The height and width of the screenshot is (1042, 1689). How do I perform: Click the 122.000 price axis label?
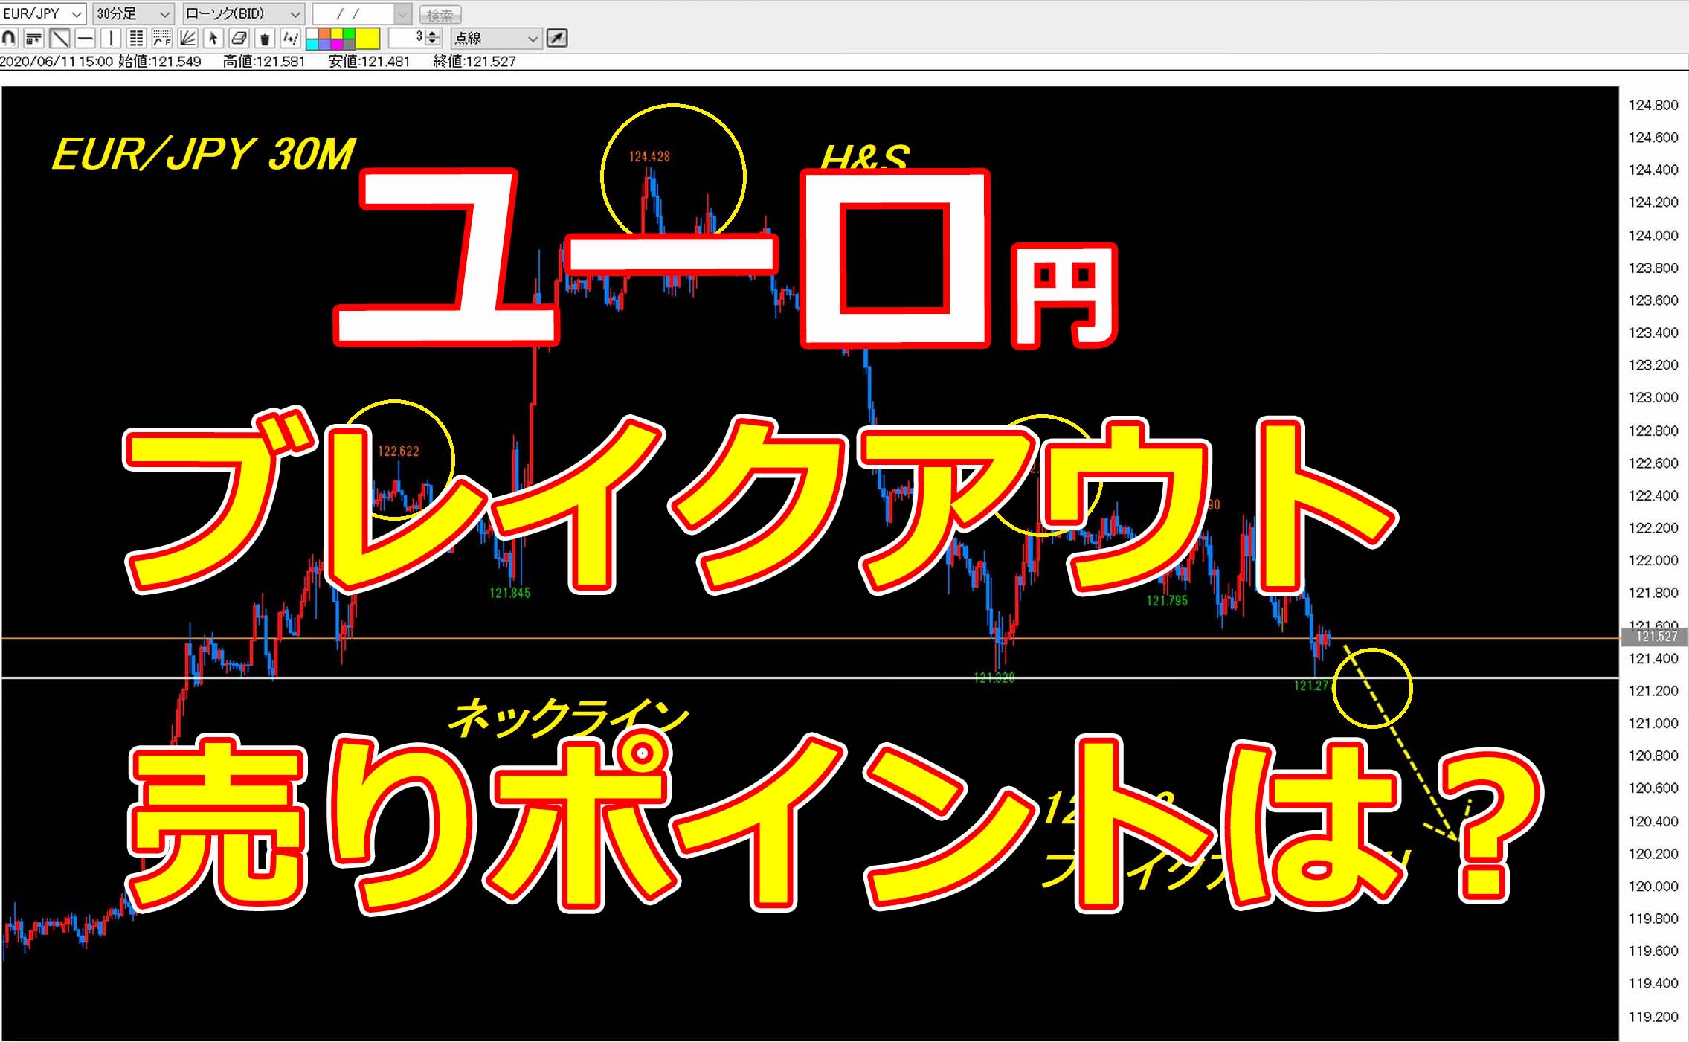click(x=1653, y=560)
